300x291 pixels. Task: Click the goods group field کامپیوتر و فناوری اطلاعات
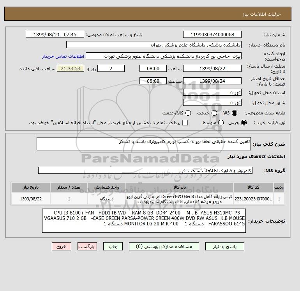[145, 170]
